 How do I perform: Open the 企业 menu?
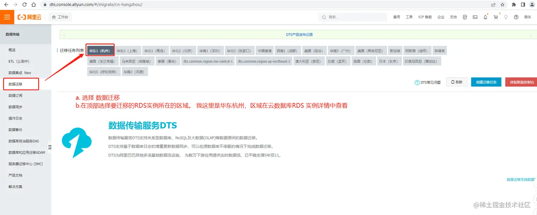[x=441, y=17]
